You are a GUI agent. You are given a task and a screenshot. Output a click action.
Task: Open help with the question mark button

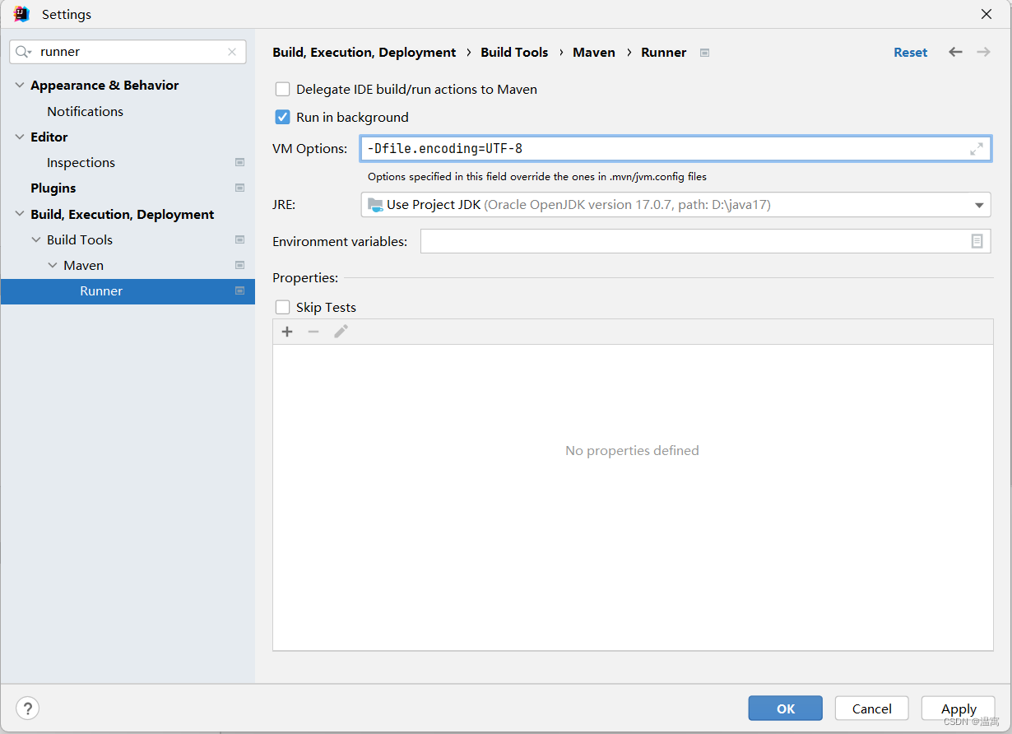pyautogui.click(x=27, y=708)
